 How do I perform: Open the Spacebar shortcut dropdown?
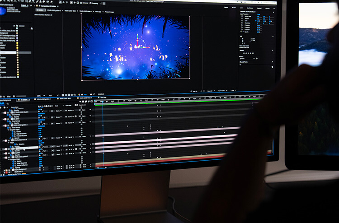tap(247, 59)
